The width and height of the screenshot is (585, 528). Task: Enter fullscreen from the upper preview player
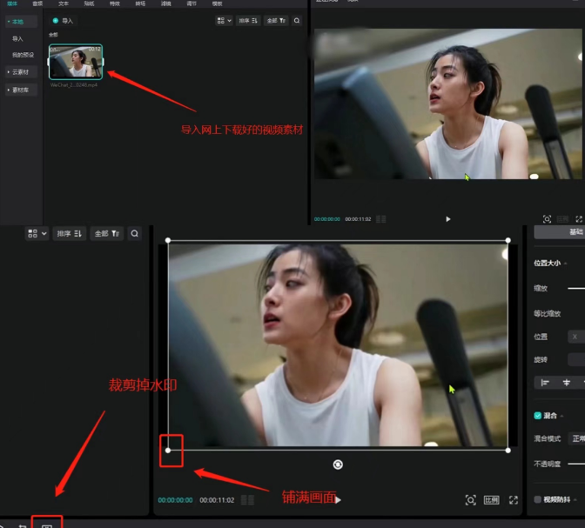pos(579,219)
